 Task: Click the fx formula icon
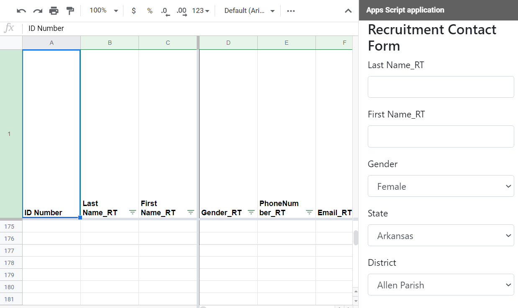click(9, 28)
